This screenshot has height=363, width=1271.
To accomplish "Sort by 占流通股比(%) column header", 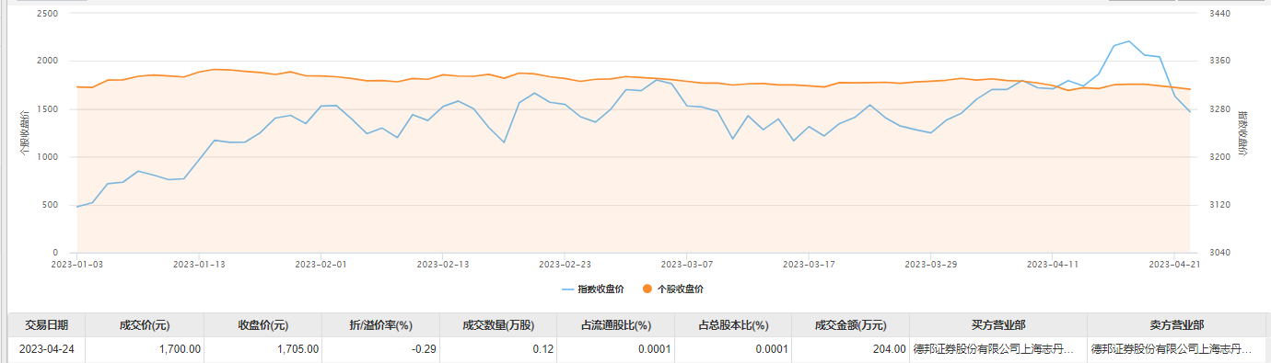I will coord(616,325).
